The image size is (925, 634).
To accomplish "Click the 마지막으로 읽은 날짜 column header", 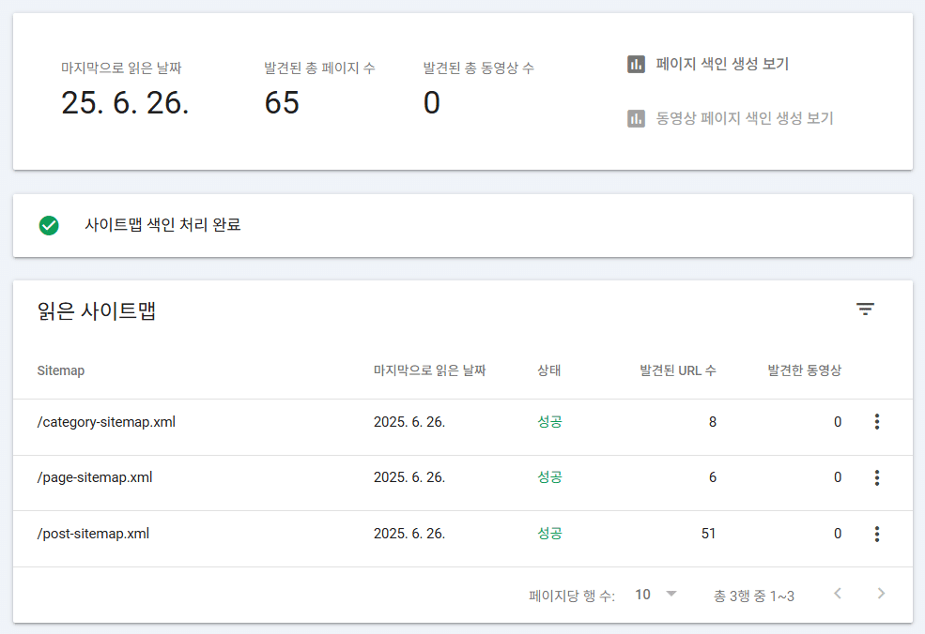I will 429,370.
